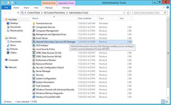Viewport: 171px width, 105px height.
Task: Open Manage tab under Application Tools
Action: pos(66,8)
